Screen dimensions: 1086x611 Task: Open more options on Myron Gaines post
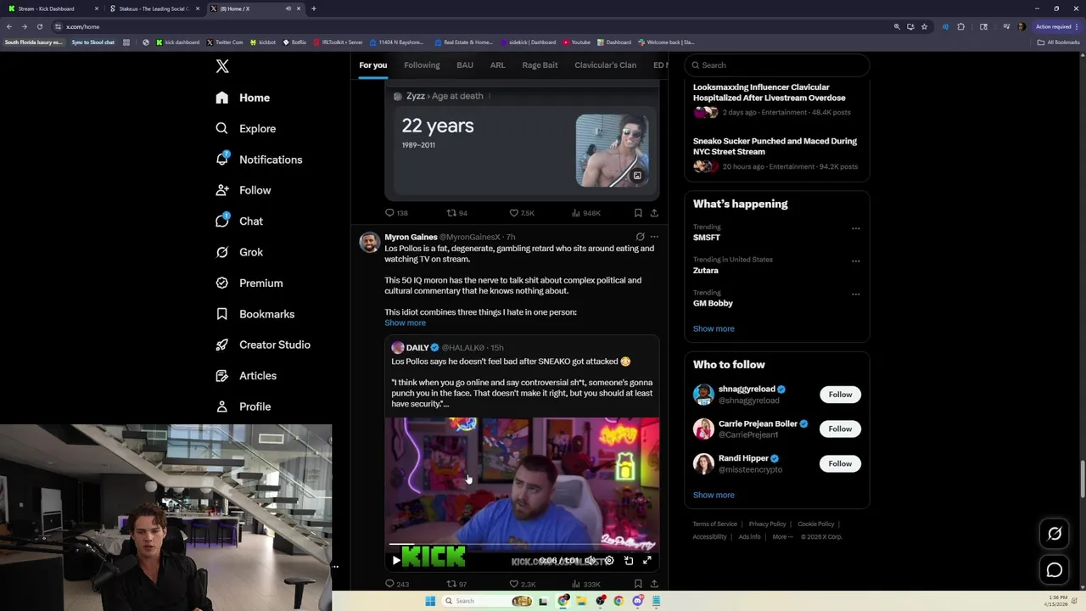[654, 237]
